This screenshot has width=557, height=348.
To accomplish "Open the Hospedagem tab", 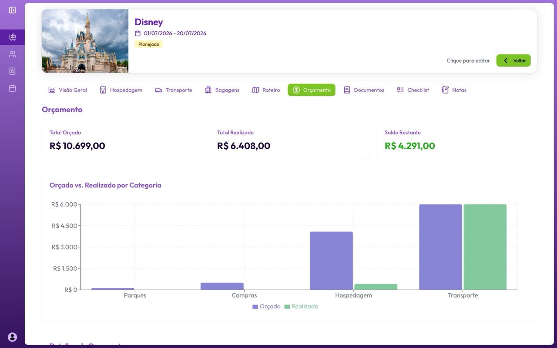I will coord(121,90).
